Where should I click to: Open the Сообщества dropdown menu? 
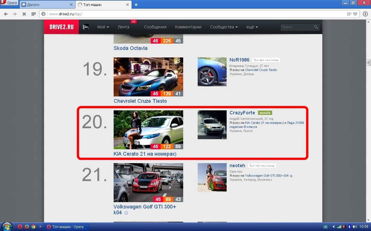[x=224, y=27]
